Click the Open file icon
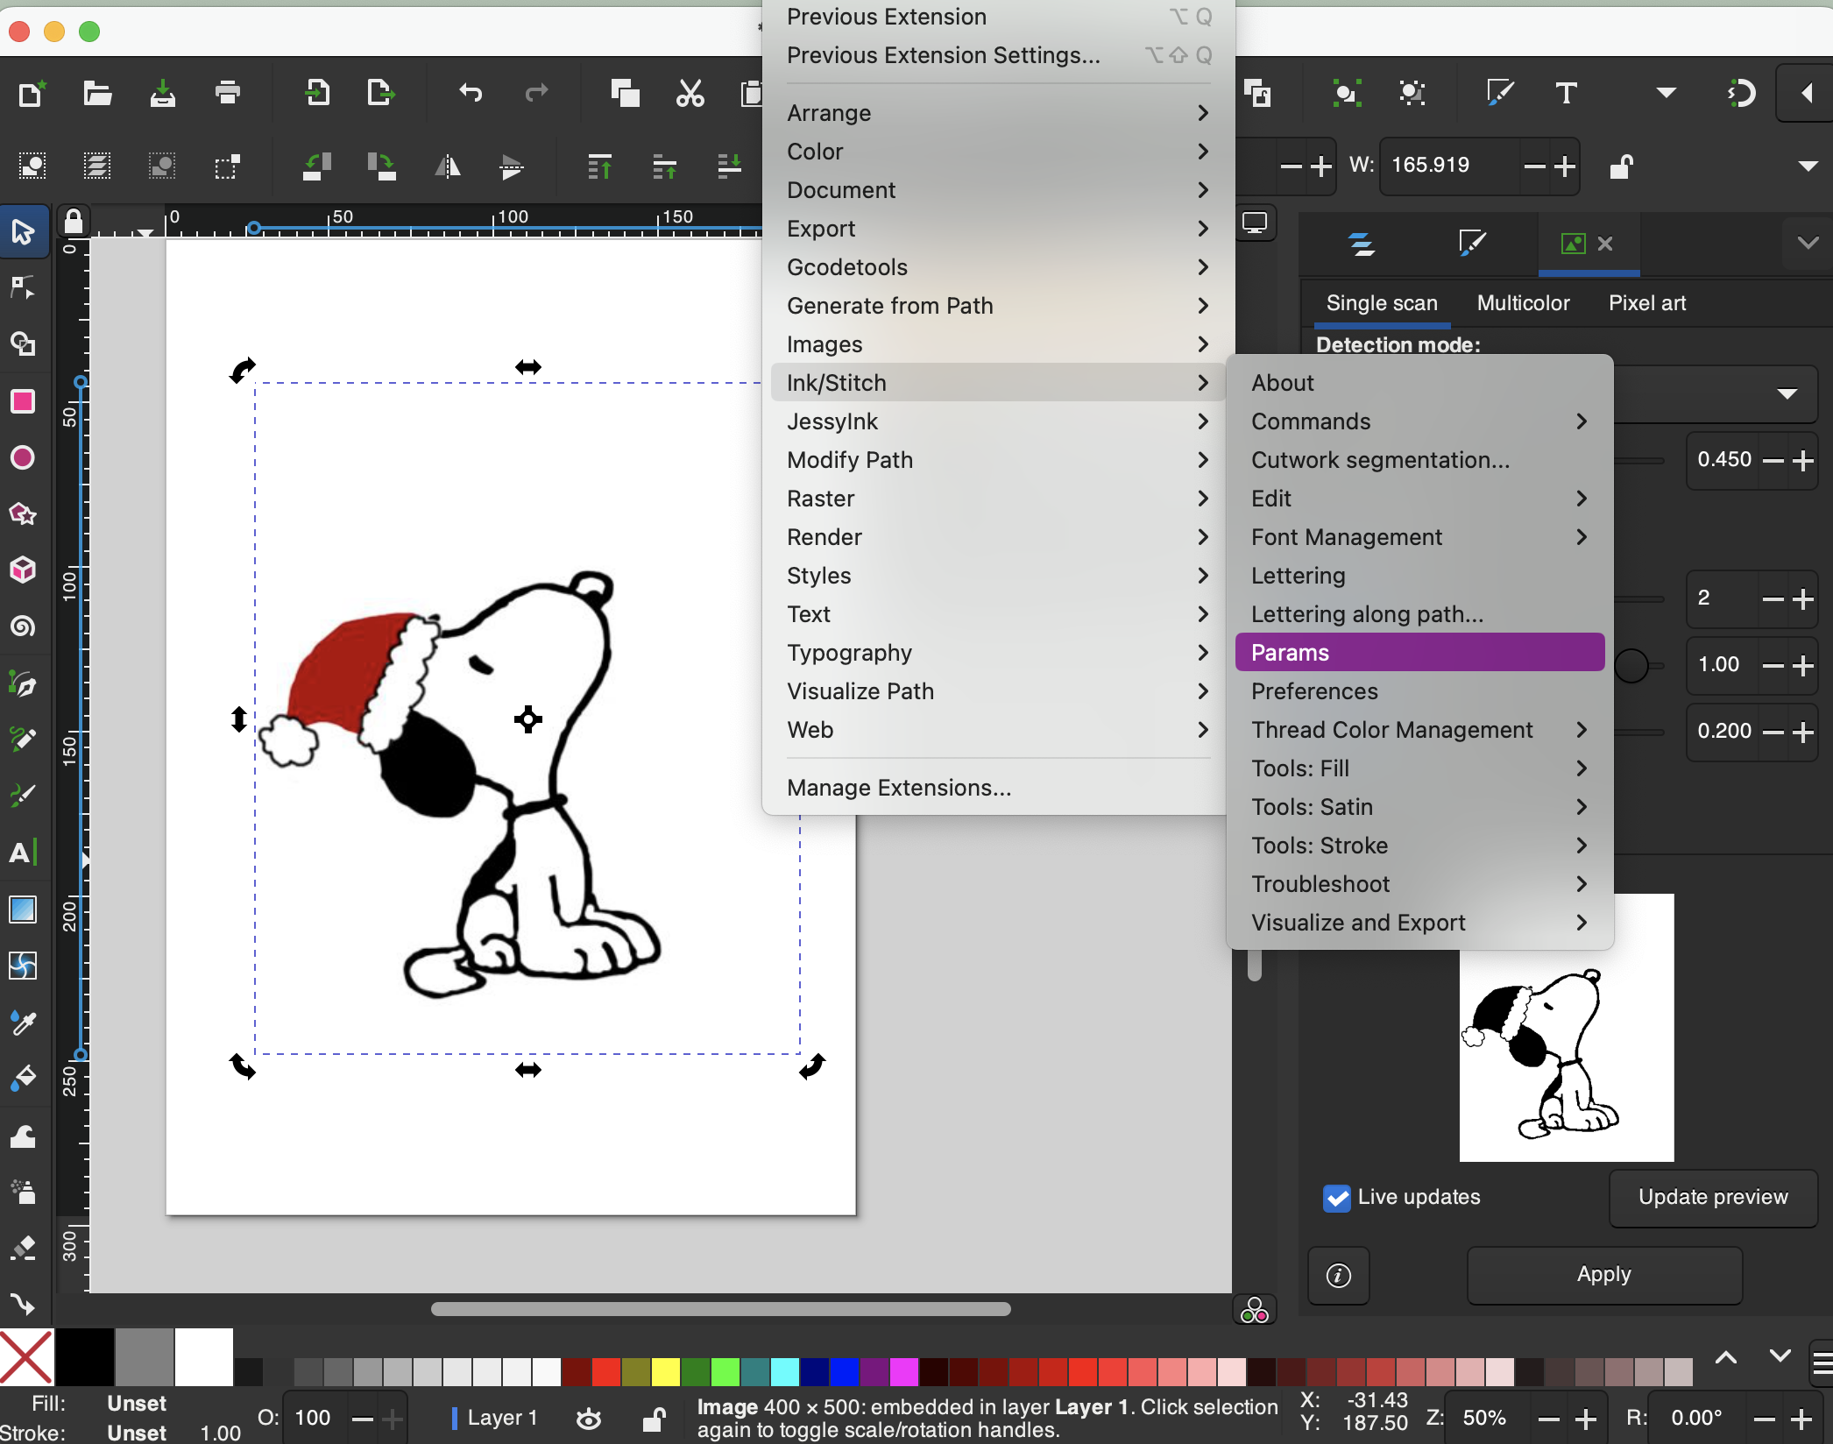The height and width of the screenshot is (1444, 1833). 97,93
